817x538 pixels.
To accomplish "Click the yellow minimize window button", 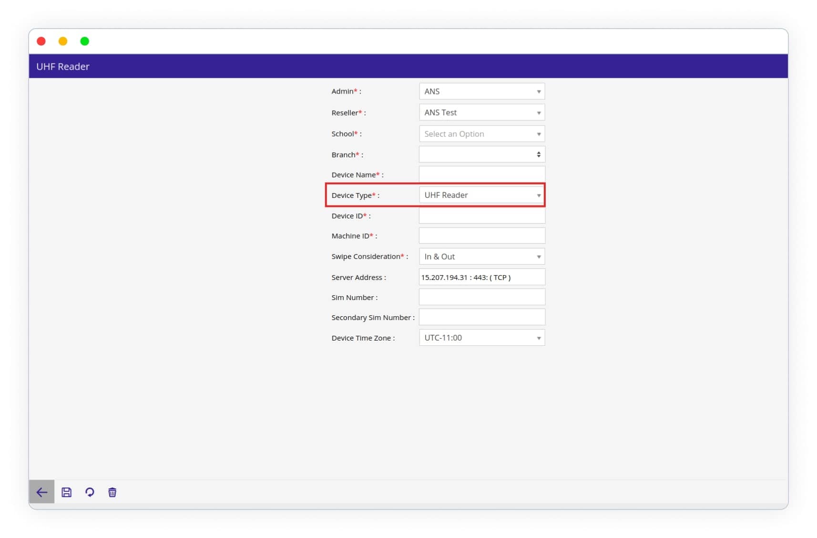I will tap(63, 41).
